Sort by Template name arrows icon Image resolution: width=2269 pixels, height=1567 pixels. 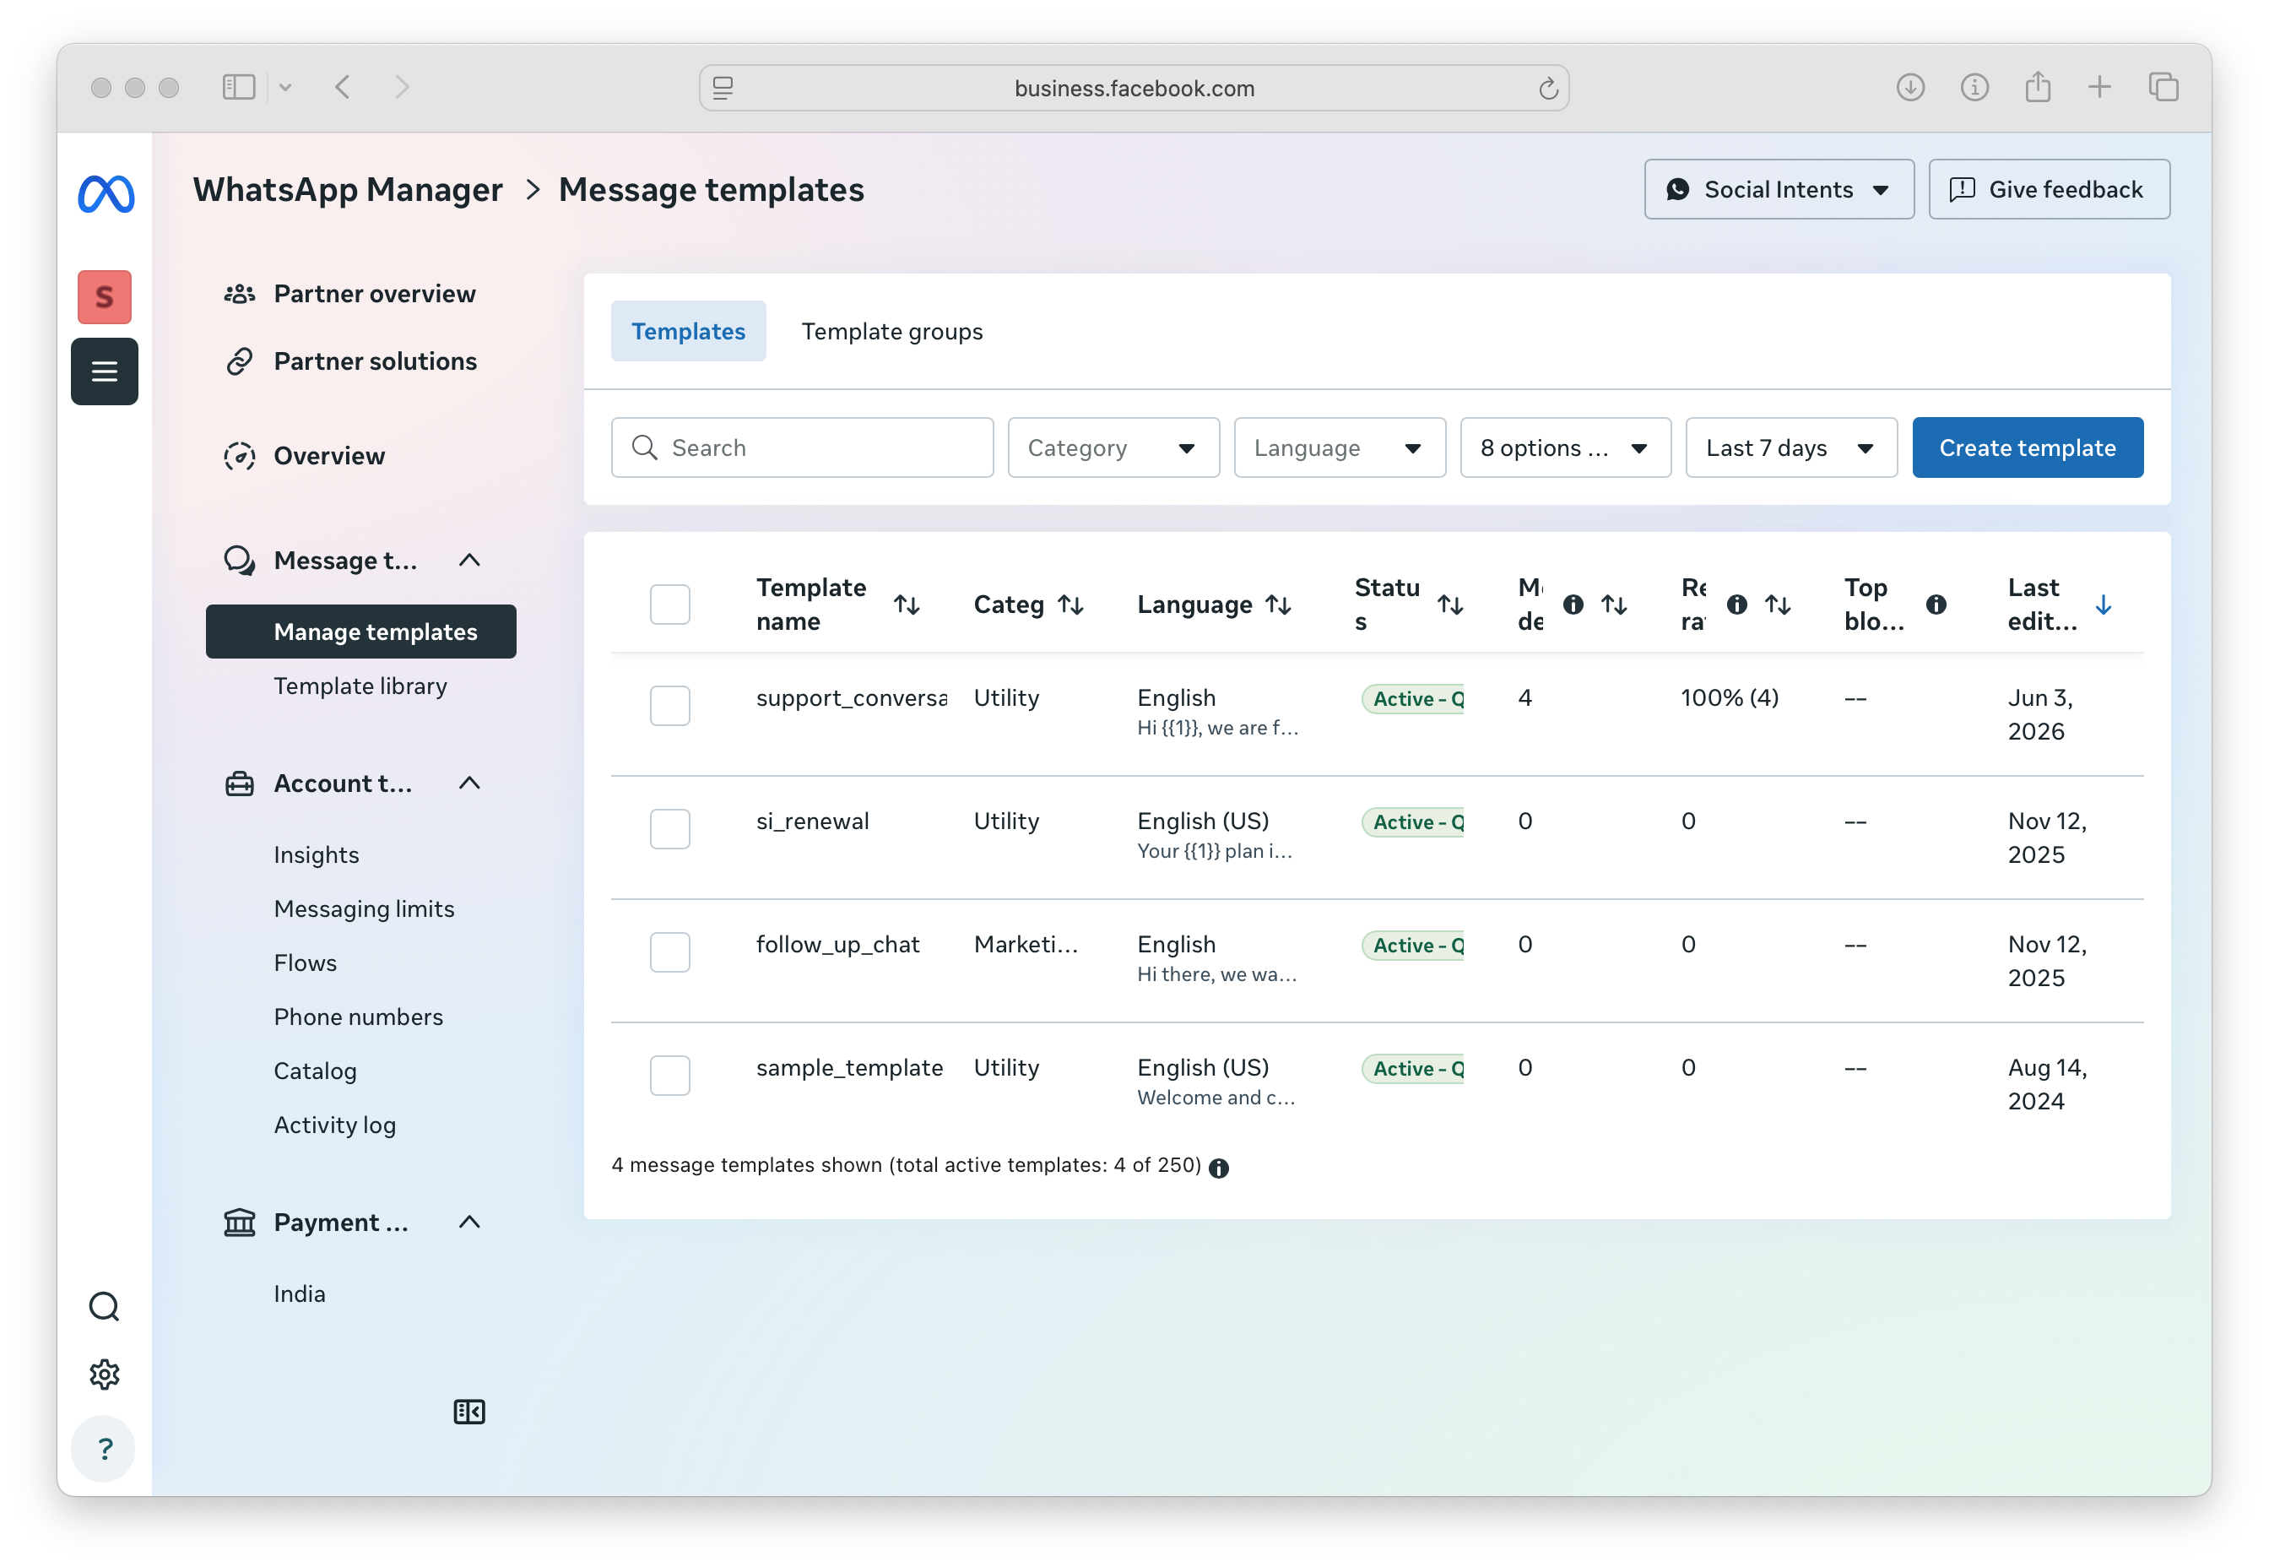click(x=907, y=604)
